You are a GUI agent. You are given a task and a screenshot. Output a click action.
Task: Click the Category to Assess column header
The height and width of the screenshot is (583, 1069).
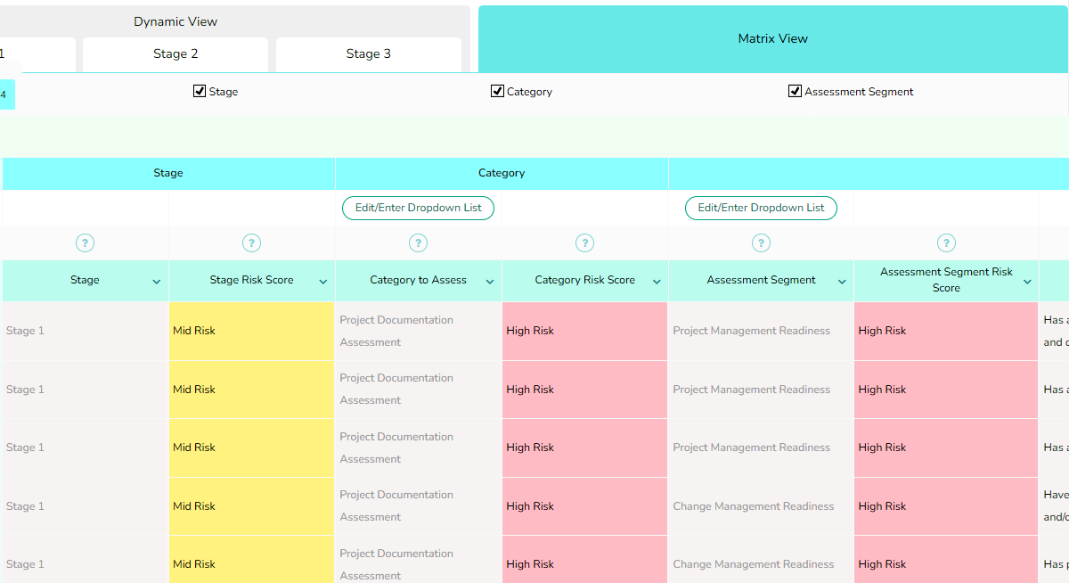click(419, 280)
